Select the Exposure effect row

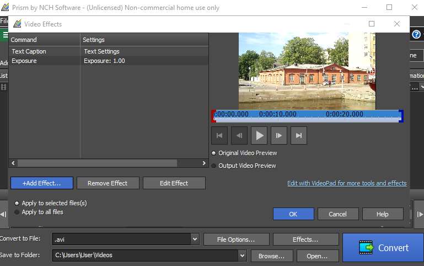click(x=109, y=61)
